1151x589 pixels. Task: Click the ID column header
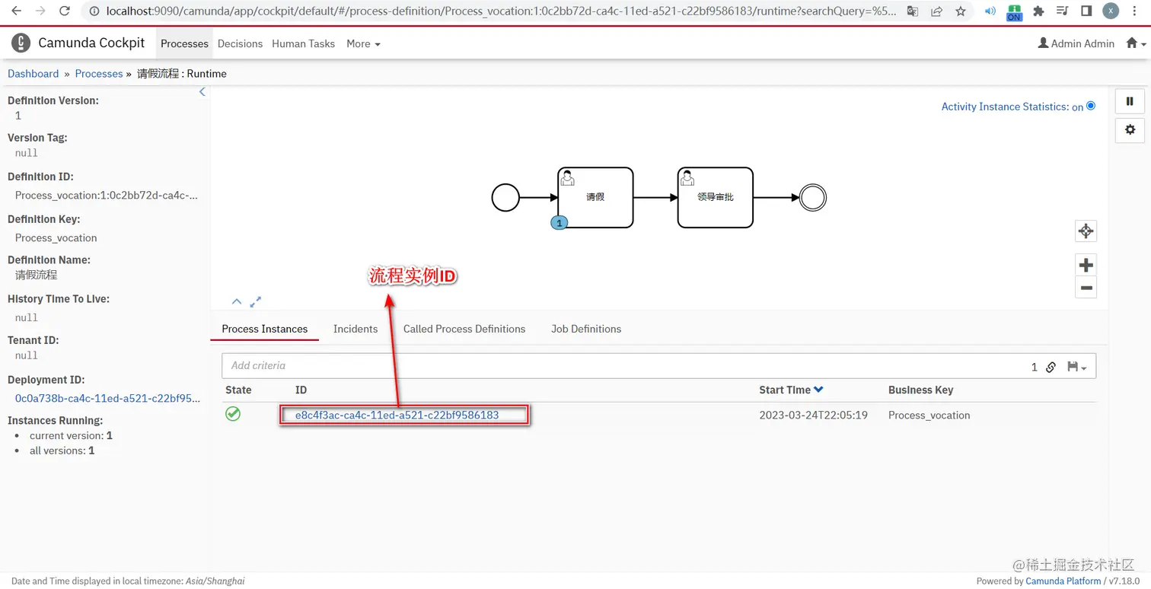point(301,390)
